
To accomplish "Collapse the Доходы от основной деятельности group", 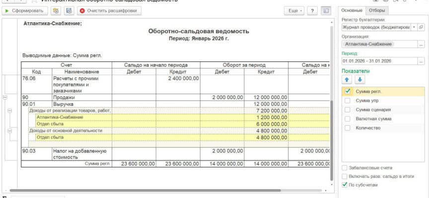I will (10, 131).
